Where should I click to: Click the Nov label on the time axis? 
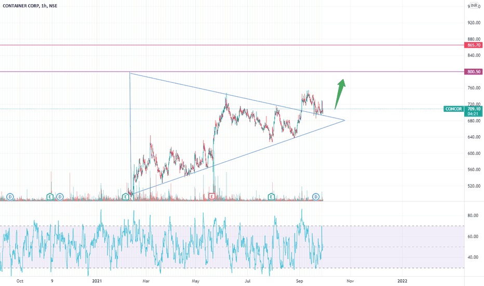point(350,281)
